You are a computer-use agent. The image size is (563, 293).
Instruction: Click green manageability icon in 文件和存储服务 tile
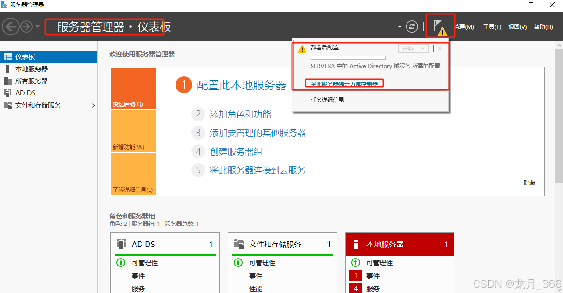(238, 263)
